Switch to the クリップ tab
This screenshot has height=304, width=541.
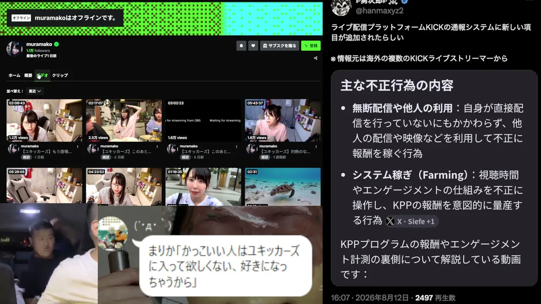(x=60, y=75)
